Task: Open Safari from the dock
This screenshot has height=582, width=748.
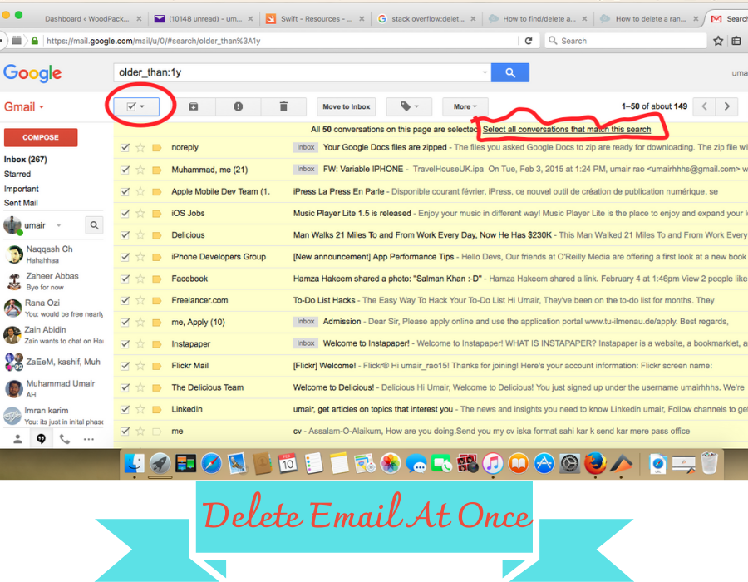Action: coord(211,463)
